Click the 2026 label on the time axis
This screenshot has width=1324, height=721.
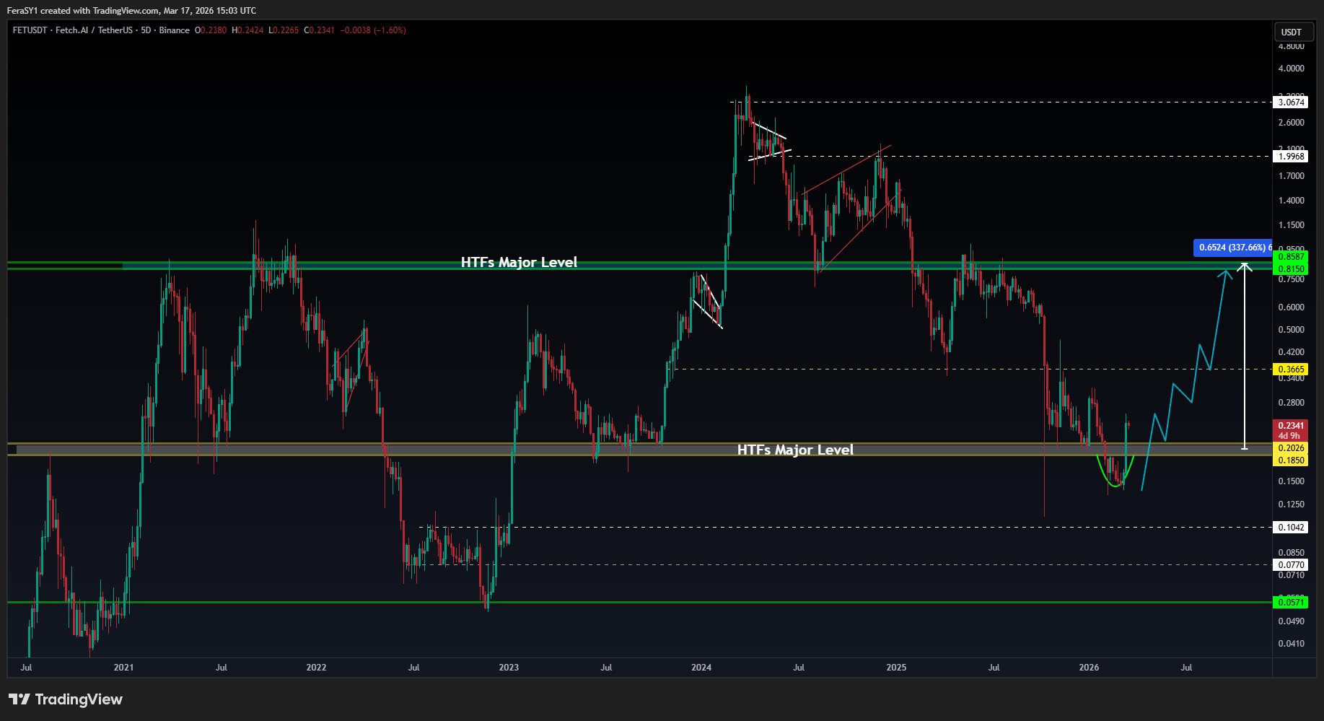[x=1089, y=668]
